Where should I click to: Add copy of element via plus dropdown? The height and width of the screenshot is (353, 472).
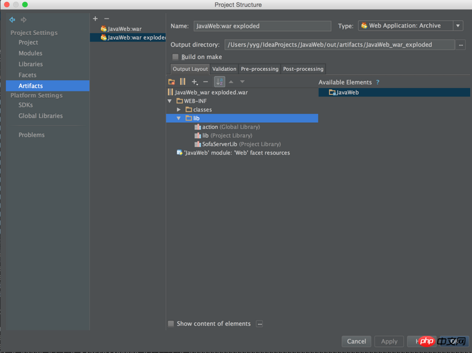[x=195, y=81]
